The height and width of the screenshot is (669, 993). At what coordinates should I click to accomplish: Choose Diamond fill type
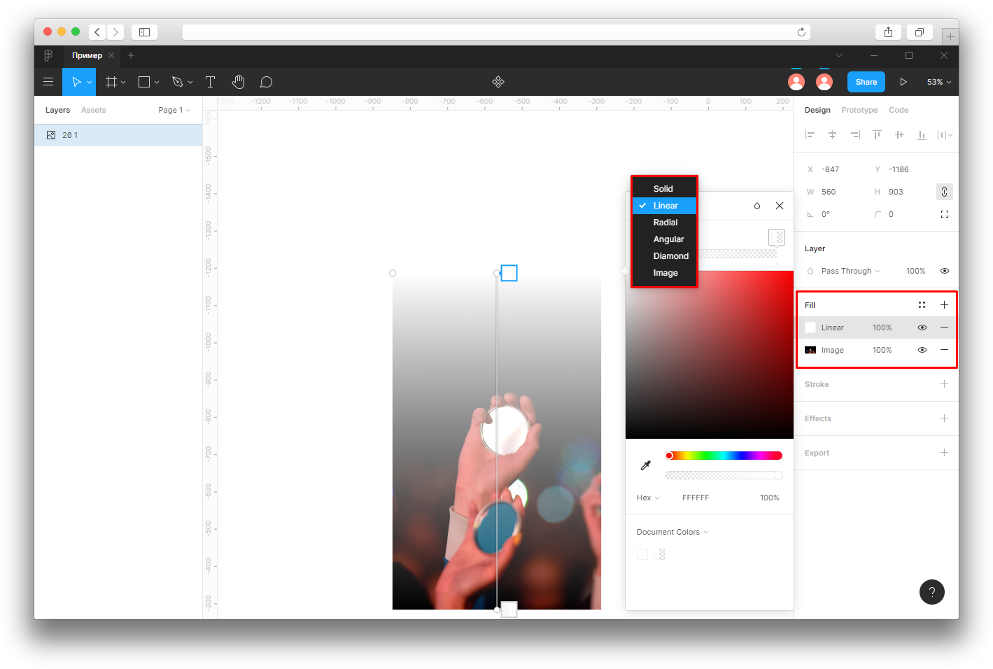[x=664, y=256]
